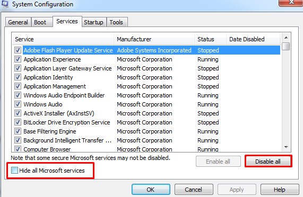Click the Disable all button
This screenshot has height=197, width=303.
point(268,162)
